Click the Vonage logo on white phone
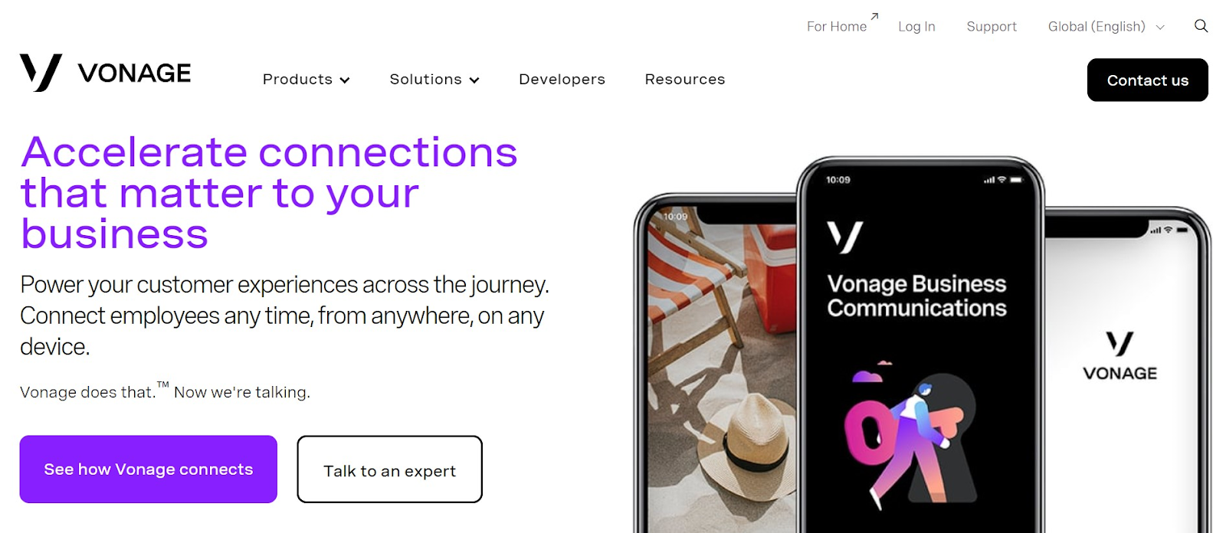Viewport: 1226px width, 533px height. click(x=1119, y=356)
